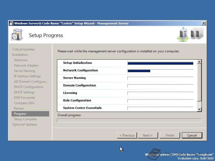Open Network Adapter step in sidebar
This screenshot has width=215, height=161.
coord(26,65)
